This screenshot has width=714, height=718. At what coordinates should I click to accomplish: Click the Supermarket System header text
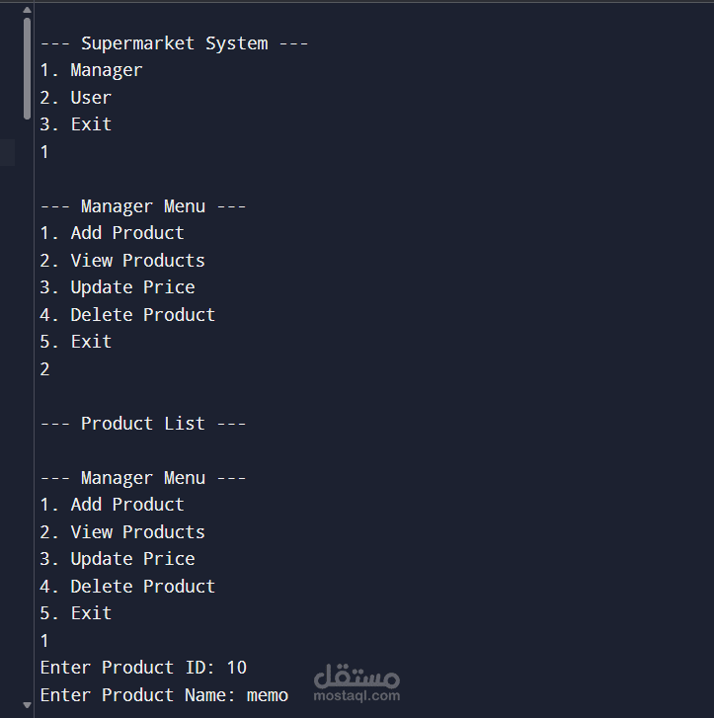[x=174, y=43]
